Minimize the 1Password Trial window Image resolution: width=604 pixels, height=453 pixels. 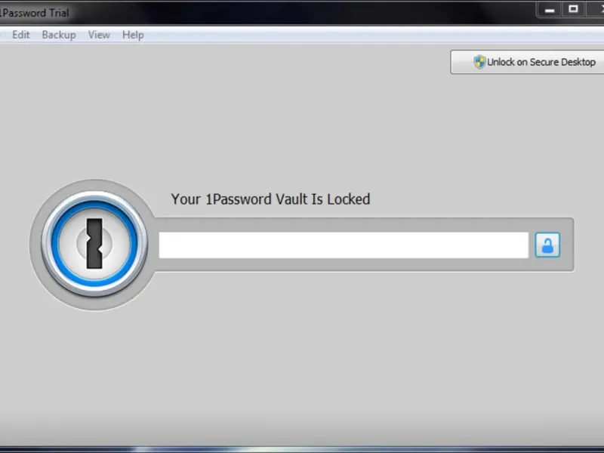point(550,9)
